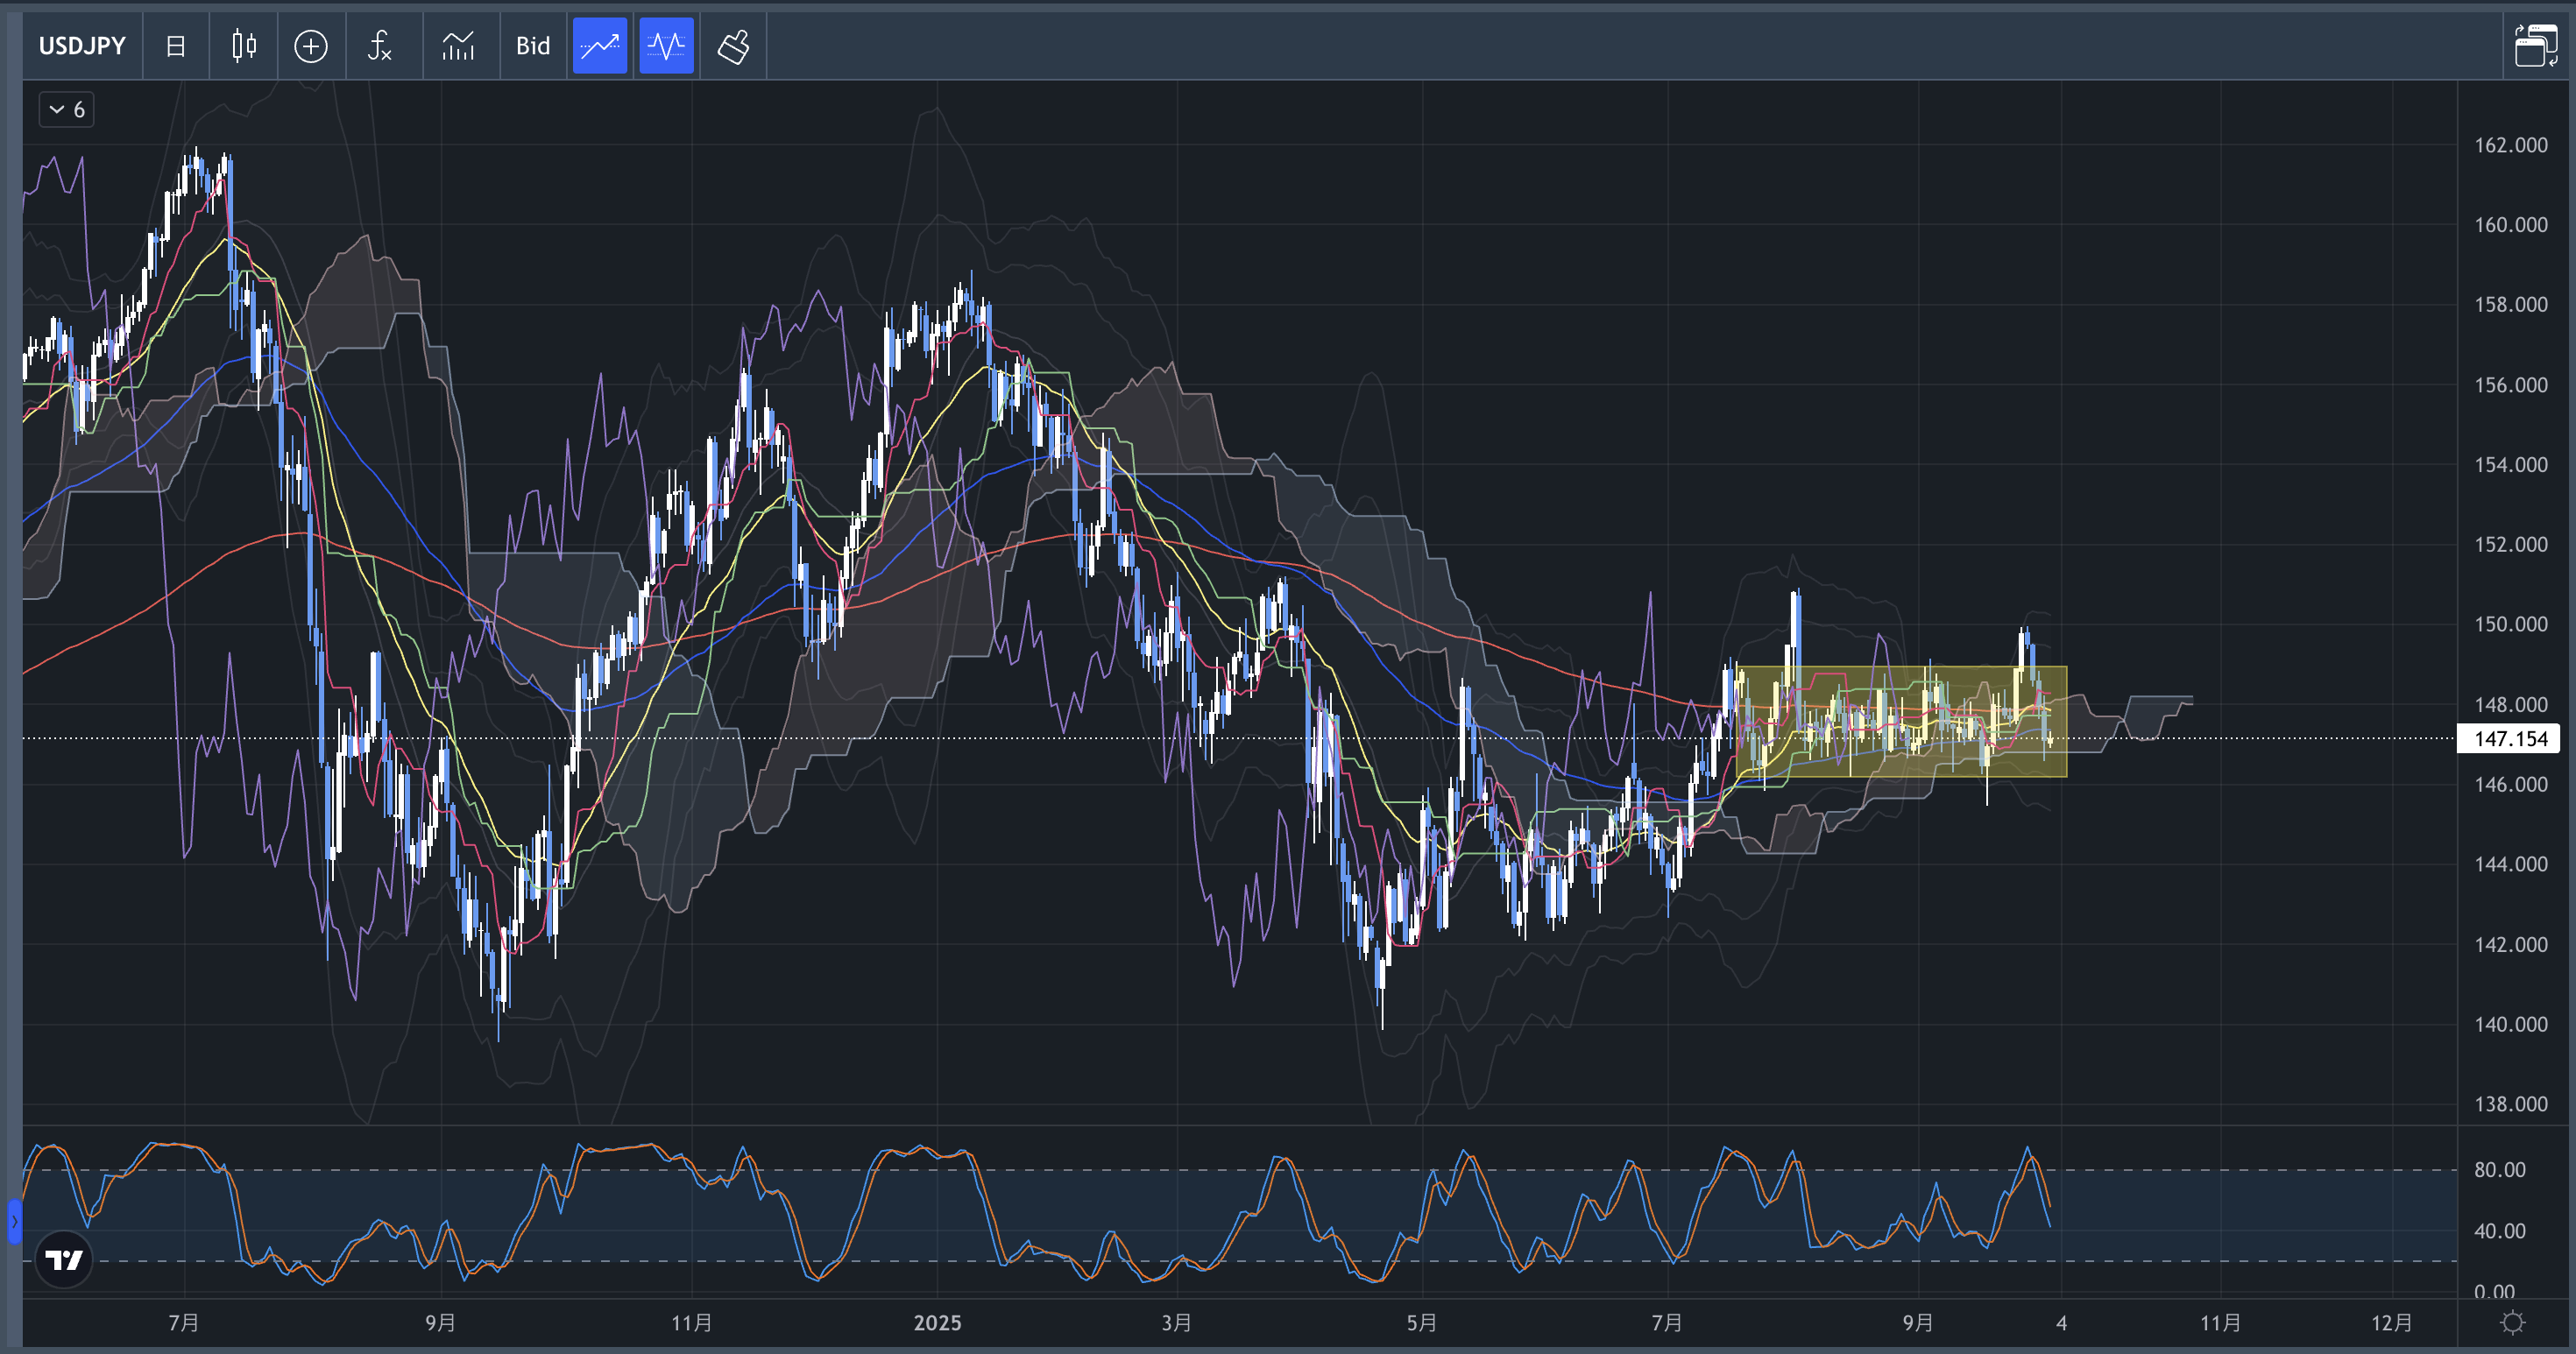
Task: Toggle the trend line display button
Action: 600,46
